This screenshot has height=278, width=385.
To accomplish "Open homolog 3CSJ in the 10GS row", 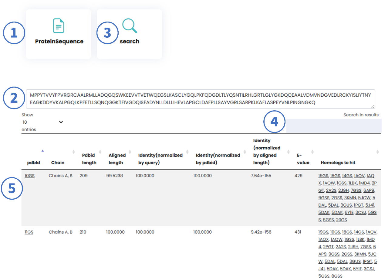I will click(361, 212).
